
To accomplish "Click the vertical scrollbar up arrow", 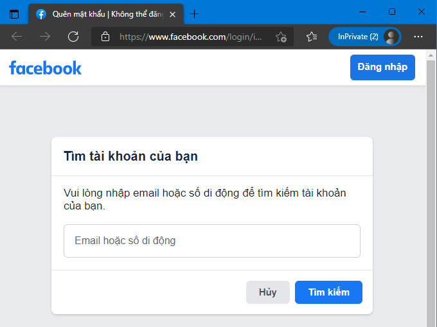I will point(431,55).
